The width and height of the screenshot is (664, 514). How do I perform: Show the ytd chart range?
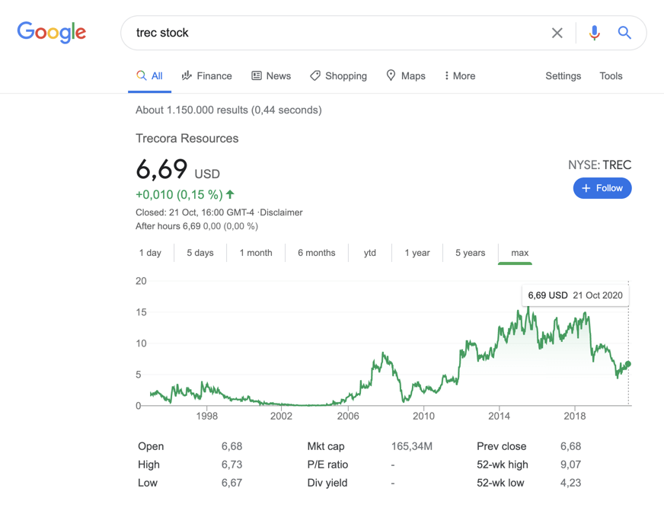(370, 253)
